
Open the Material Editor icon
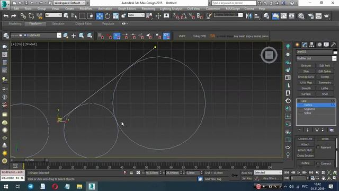click(301, 16)
